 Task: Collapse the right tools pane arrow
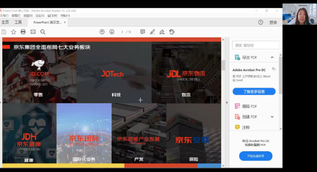227,102
